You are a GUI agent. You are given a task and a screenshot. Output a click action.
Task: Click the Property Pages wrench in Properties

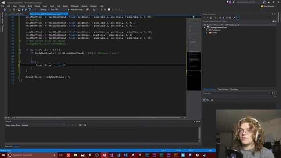[212, 100]
